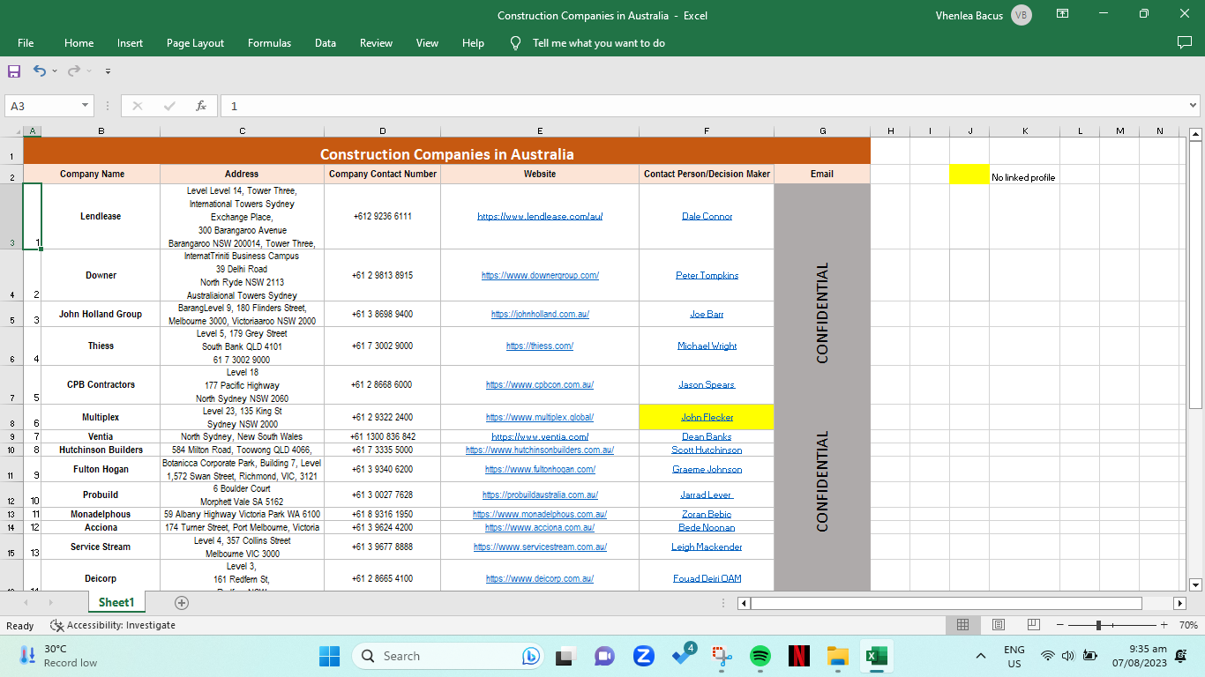The width and height of the screenshot is (1205, 677).
Task: Click the Insert Function fx icon
Action: click(201, 106)
